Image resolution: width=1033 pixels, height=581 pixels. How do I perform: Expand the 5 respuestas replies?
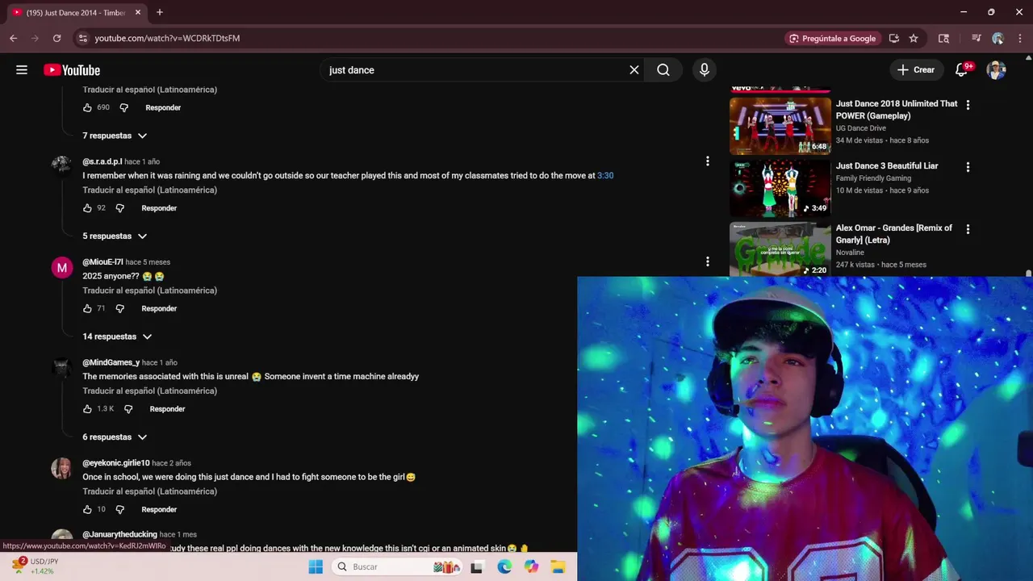click(x=115, y=236)
